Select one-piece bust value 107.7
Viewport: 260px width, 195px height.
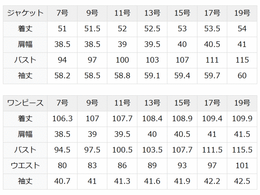coord(182,150)
